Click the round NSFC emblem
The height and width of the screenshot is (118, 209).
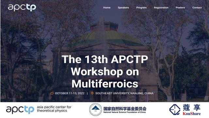pyautogui.click(x=95, y=109)
